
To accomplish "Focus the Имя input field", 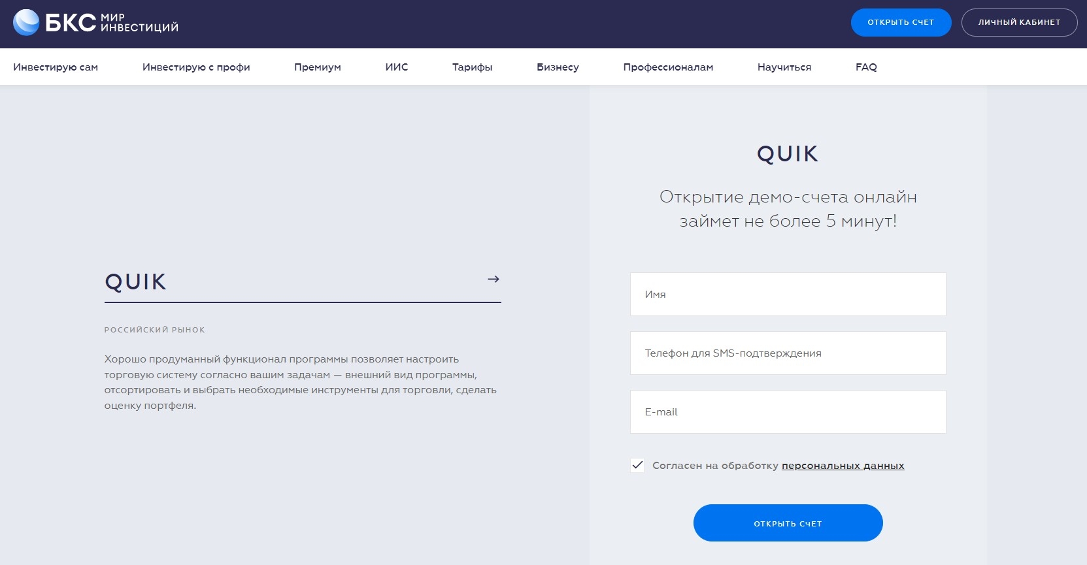I will point(788,294).
